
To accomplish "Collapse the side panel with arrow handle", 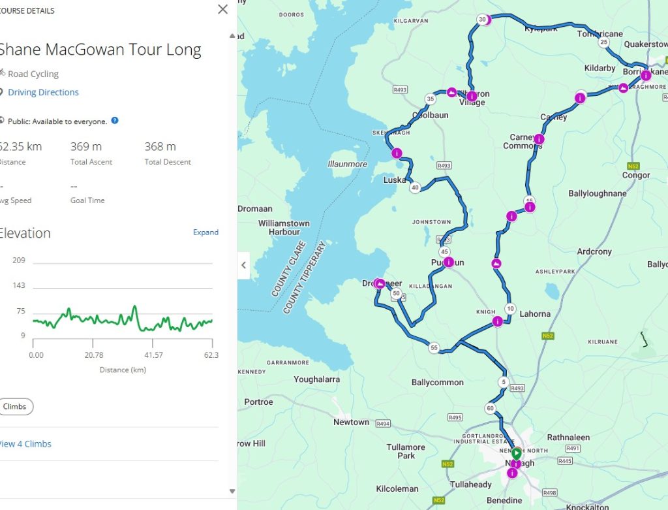I will click(x=243, y=265).
